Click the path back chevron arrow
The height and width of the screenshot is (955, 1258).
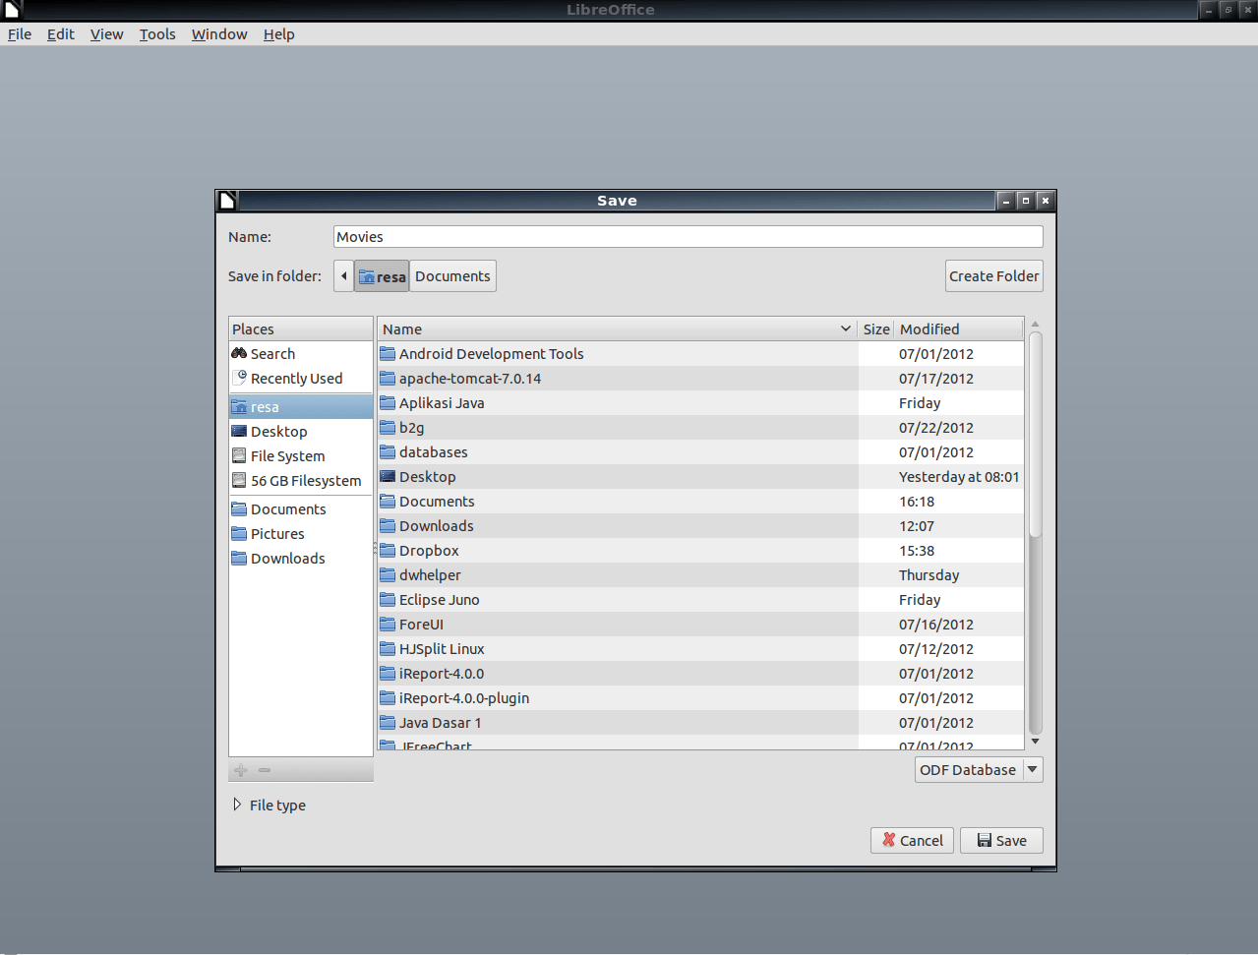click(343, 275)
